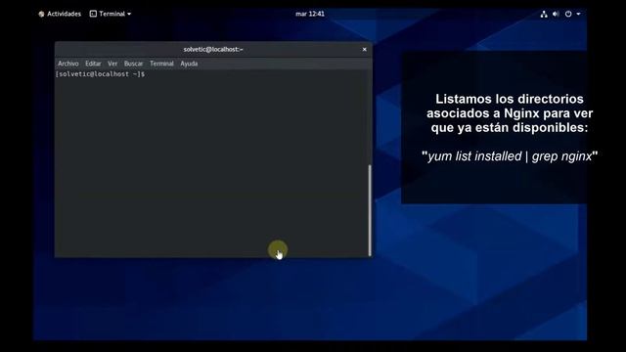This screenshot has width=626, height=352.
Task: Click the clock showing mar 12:41
Action: point(310,14)
